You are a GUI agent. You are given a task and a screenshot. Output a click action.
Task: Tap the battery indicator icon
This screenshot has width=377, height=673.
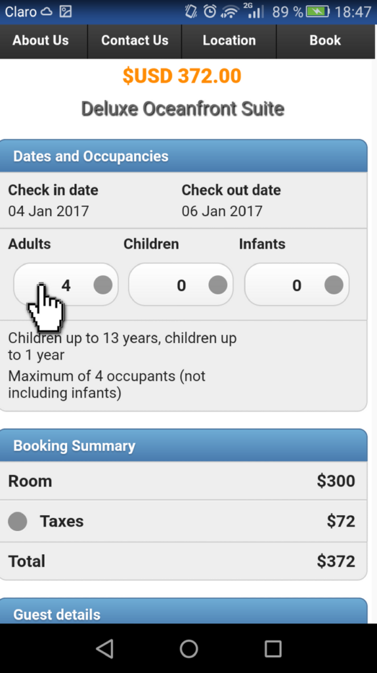coord(317,11)
